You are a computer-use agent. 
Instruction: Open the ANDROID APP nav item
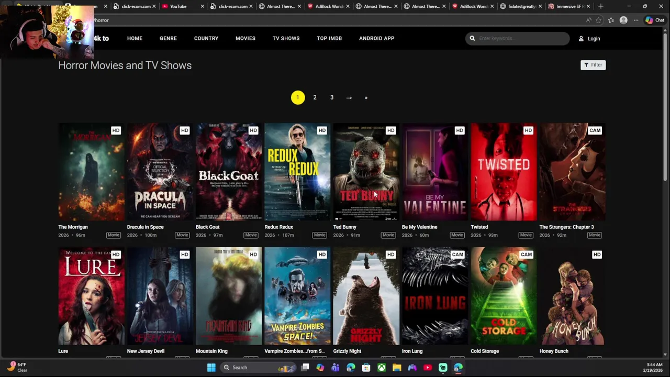coord(376,38)
